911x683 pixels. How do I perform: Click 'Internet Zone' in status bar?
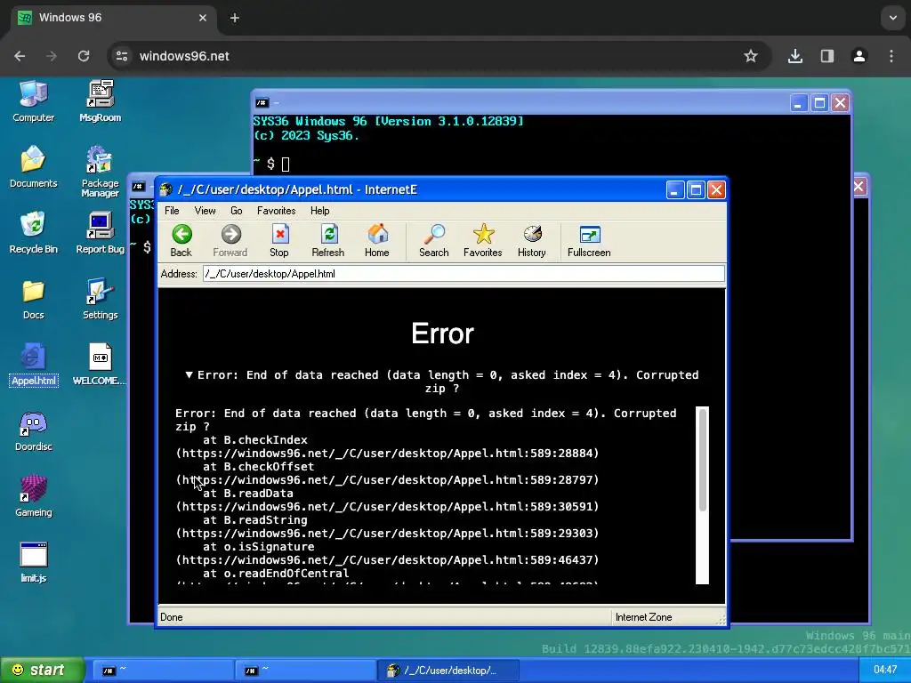[x=644, y=617]
